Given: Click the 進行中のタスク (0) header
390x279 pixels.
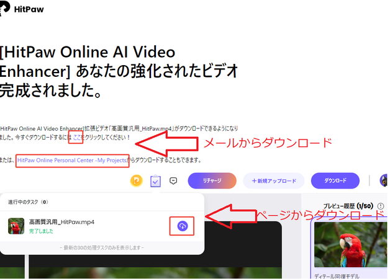Looking at the screenshot, I should (28, 202).
